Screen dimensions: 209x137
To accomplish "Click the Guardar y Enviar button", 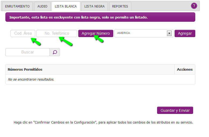I will tap(175, 110).
